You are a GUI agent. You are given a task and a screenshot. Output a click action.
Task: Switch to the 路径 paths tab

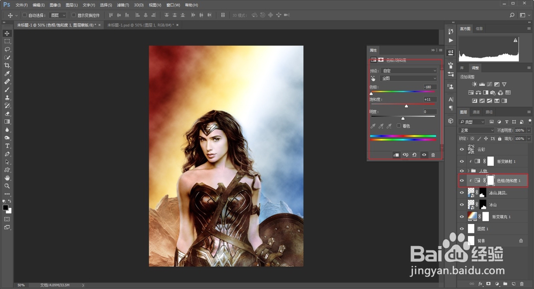(489, 112)
